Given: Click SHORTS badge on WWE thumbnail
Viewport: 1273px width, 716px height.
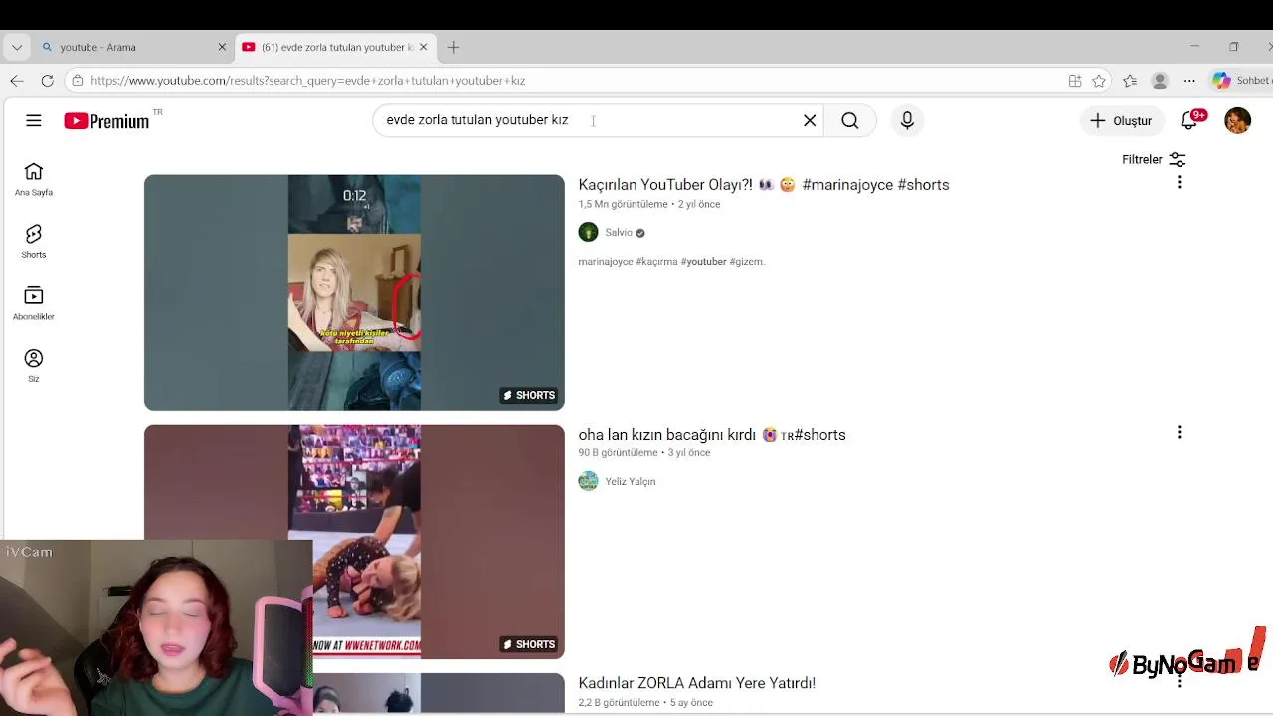Looking at the screenshot, I should point(529,644).
